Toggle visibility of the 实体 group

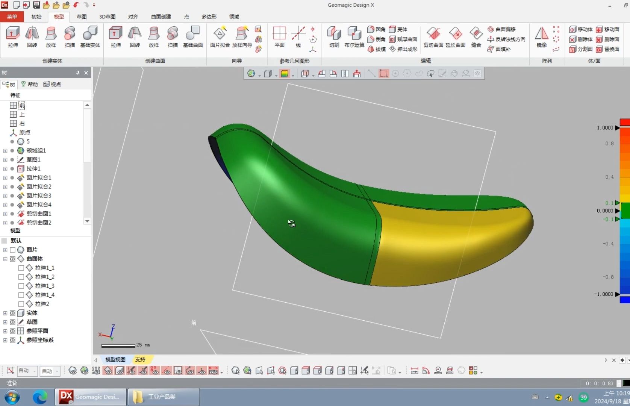tap(12, 313)
